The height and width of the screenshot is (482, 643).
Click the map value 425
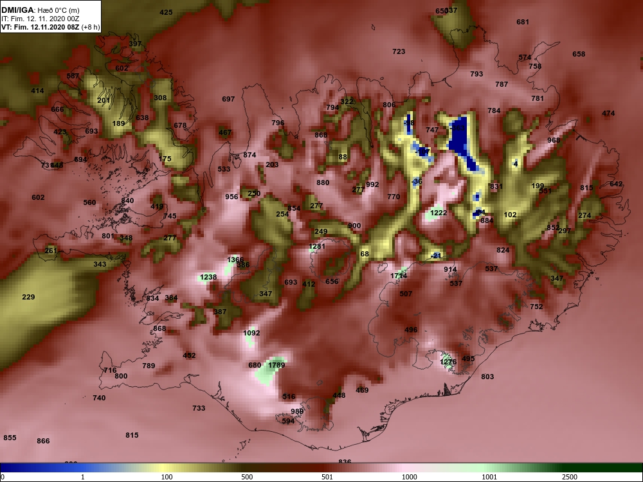point(166,12)
